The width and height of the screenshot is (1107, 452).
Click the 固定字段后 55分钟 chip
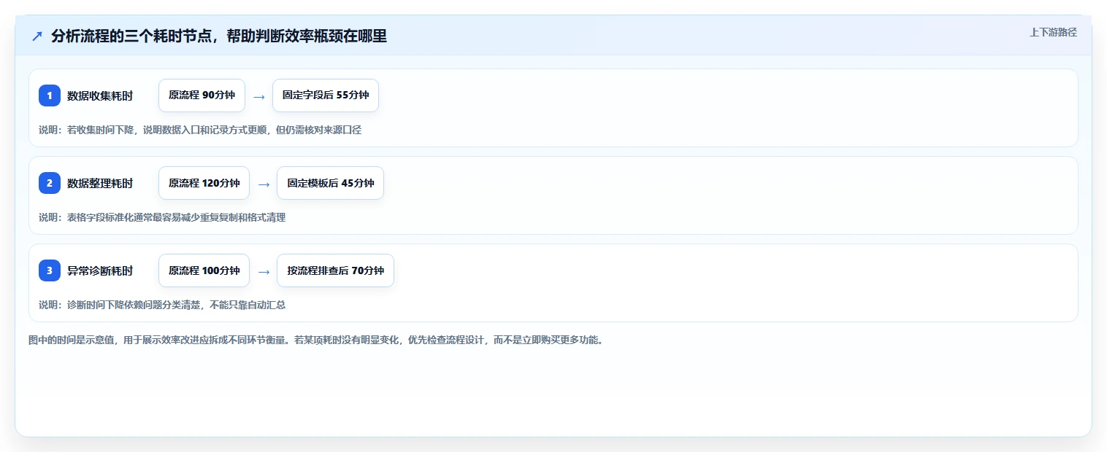click(x=326, y=96)
